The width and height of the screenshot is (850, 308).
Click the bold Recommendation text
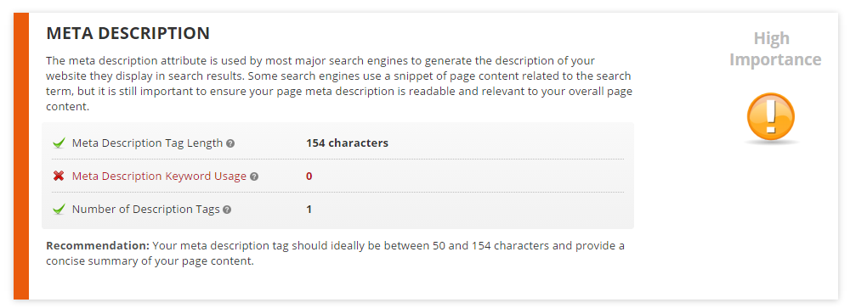point(98,246)
